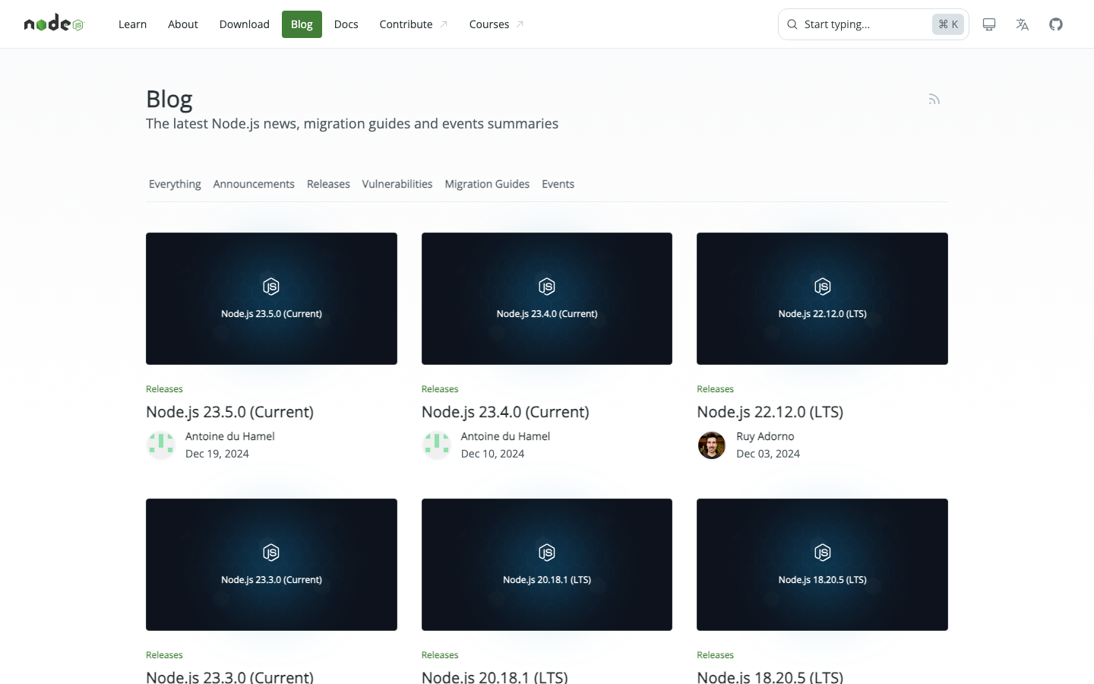Click the Releases label above Node.js 23.3.0
Image resolution: width=1094 pixels, height=684 pixels.
(164, 655)
